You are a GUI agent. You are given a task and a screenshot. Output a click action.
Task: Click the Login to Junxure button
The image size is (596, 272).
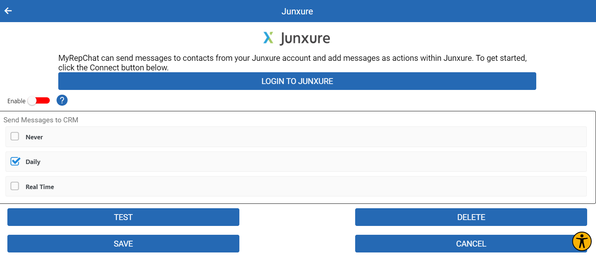(x=297, y=81)
